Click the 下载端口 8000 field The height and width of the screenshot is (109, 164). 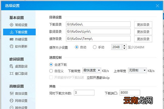pyautogui.click(x=130, y=93)
